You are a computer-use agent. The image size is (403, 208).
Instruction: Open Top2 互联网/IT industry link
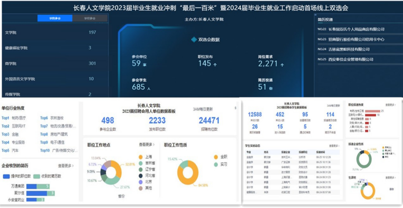point(14,126)
